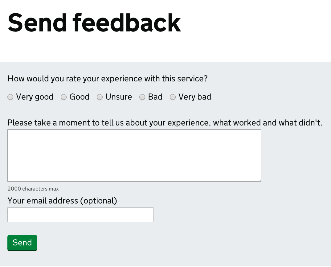This screenshot has height=267, width=331.
Task: Click the "How would you rate" question text
Action: (108, 79)
